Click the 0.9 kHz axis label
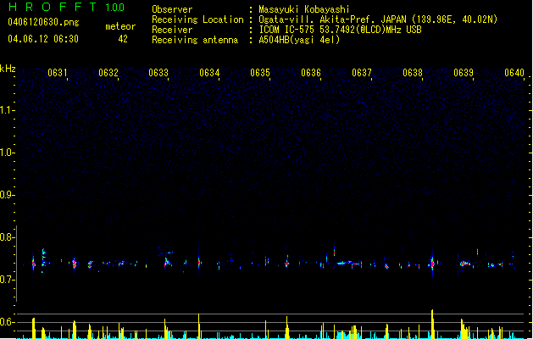Screen dimensions: 533x339 7,195
